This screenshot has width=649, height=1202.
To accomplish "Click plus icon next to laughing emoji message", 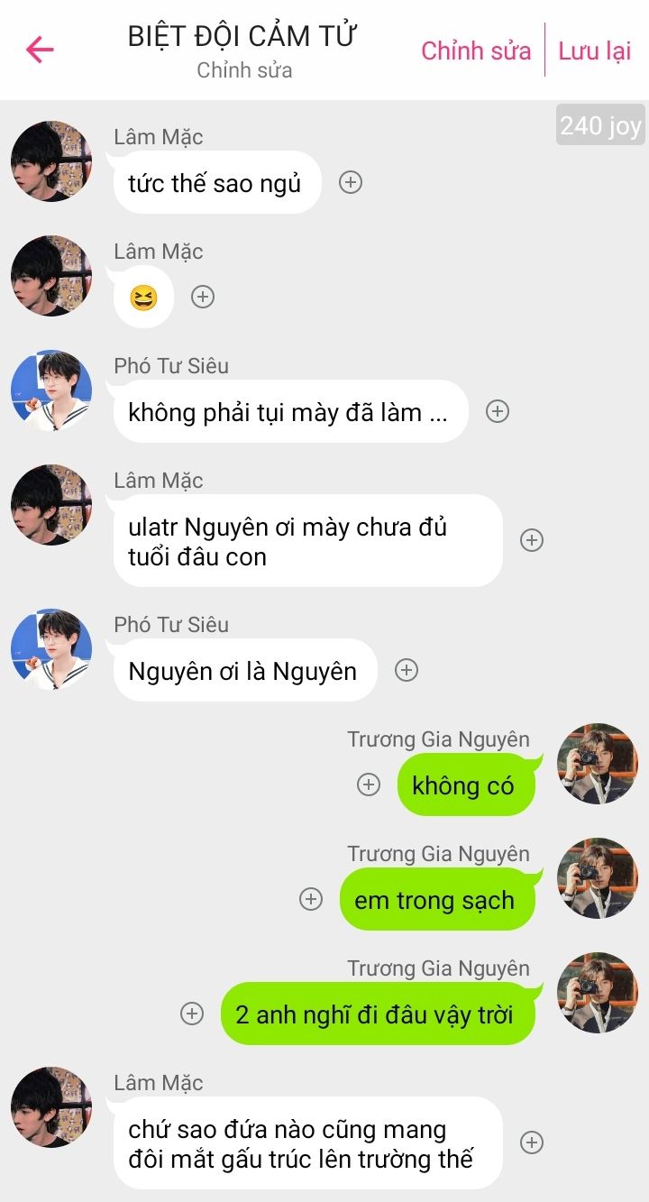I will tap(203, 297).
